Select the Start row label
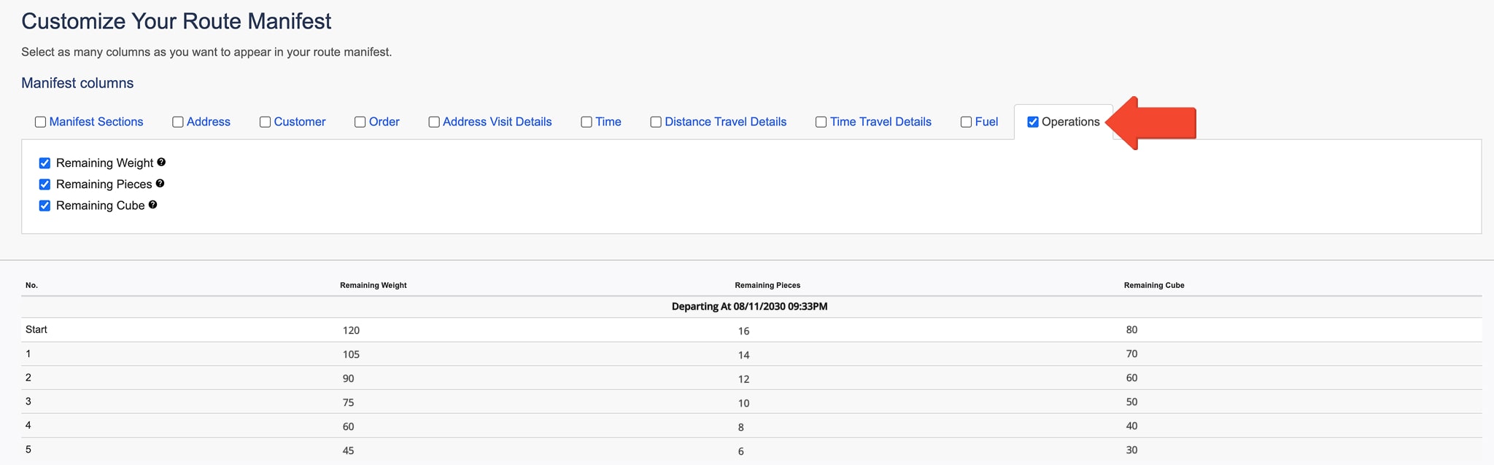1494x465 pixels. pos(36,329)
